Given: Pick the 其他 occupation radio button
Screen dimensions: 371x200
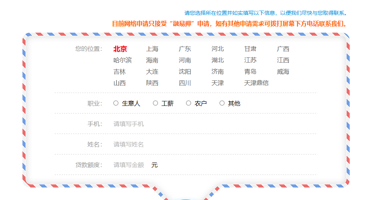Looking at the screenshot, I should [x=222, y=103].
